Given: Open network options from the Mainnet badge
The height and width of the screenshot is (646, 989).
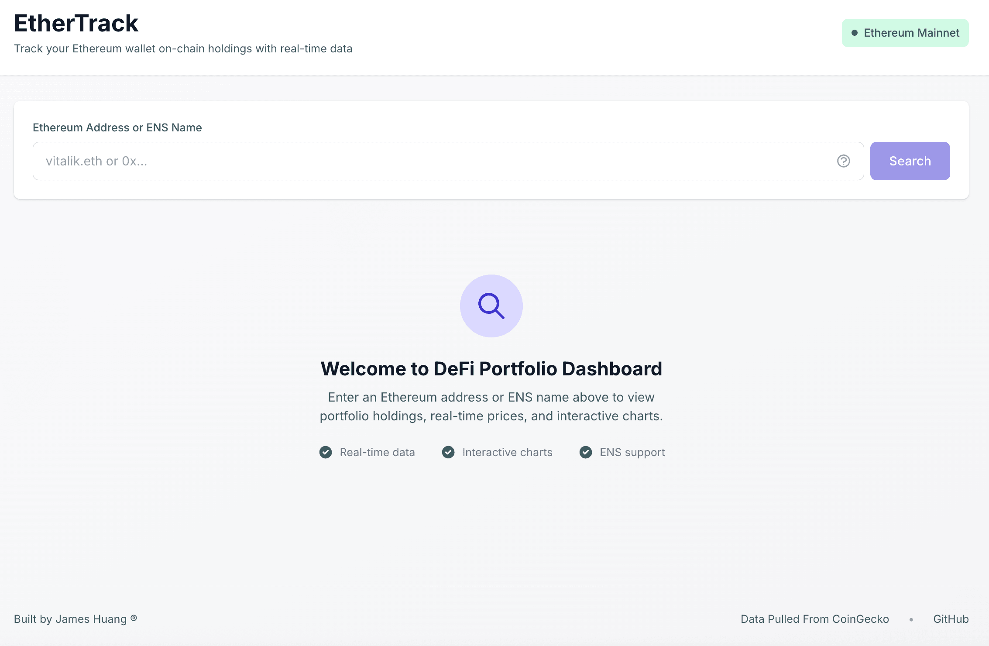Looking at the screenshot, I should 905,32.
